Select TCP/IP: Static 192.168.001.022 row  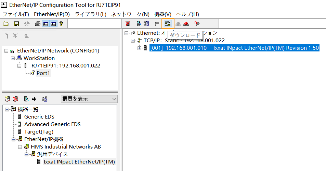pos(184,41)
